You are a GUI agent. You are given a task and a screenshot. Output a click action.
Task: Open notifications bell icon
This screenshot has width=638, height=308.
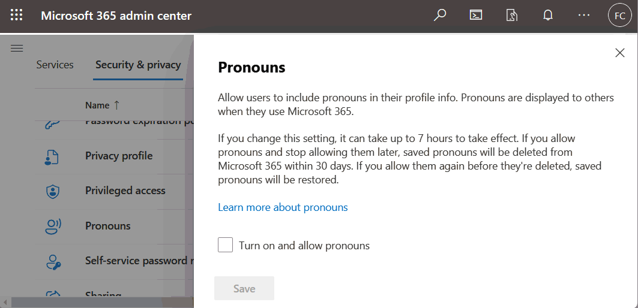(548, 16)
